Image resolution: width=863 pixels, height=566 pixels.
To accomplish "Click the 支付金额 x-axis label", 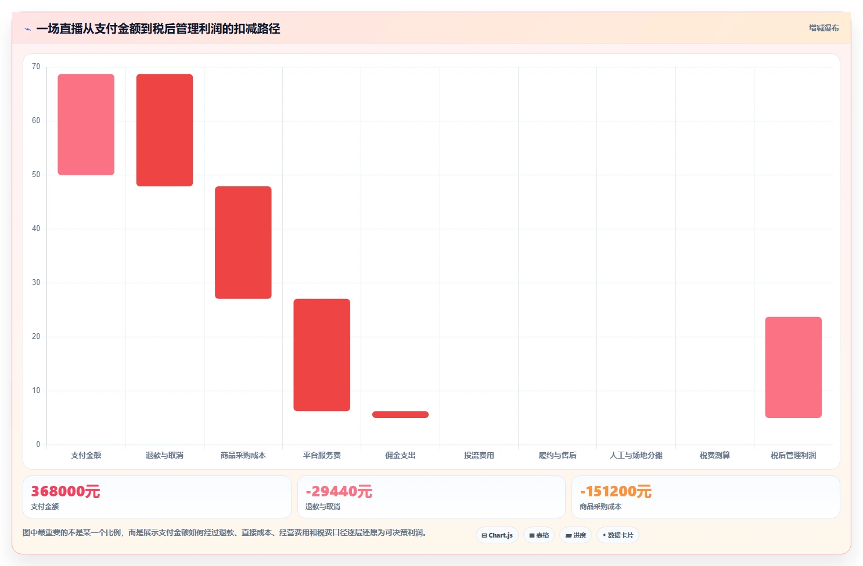I will click(x=86, y=455).
